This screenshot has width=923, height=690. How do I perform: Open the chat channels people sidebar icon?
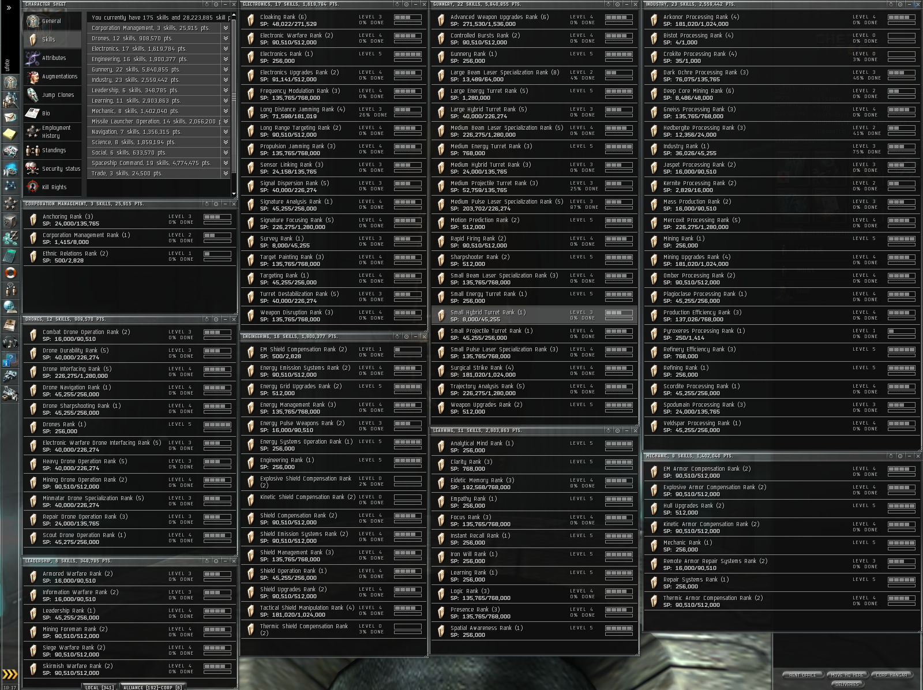click(10, 290)
